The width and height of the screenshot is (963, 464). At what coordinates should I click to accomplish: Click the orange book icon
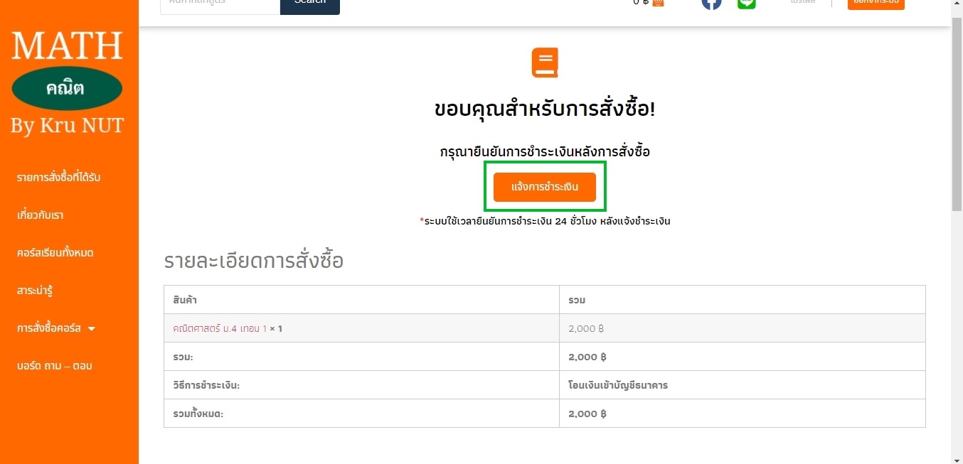(545, 63)
